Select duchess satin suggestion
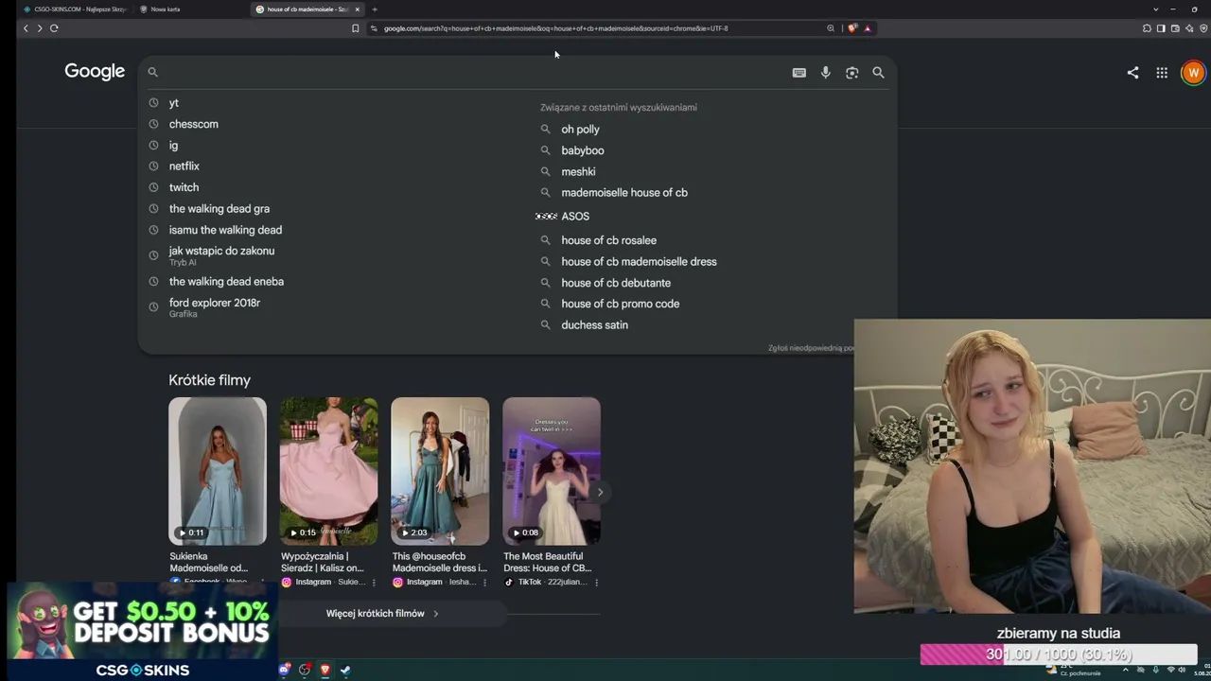 tap(594, 325)
